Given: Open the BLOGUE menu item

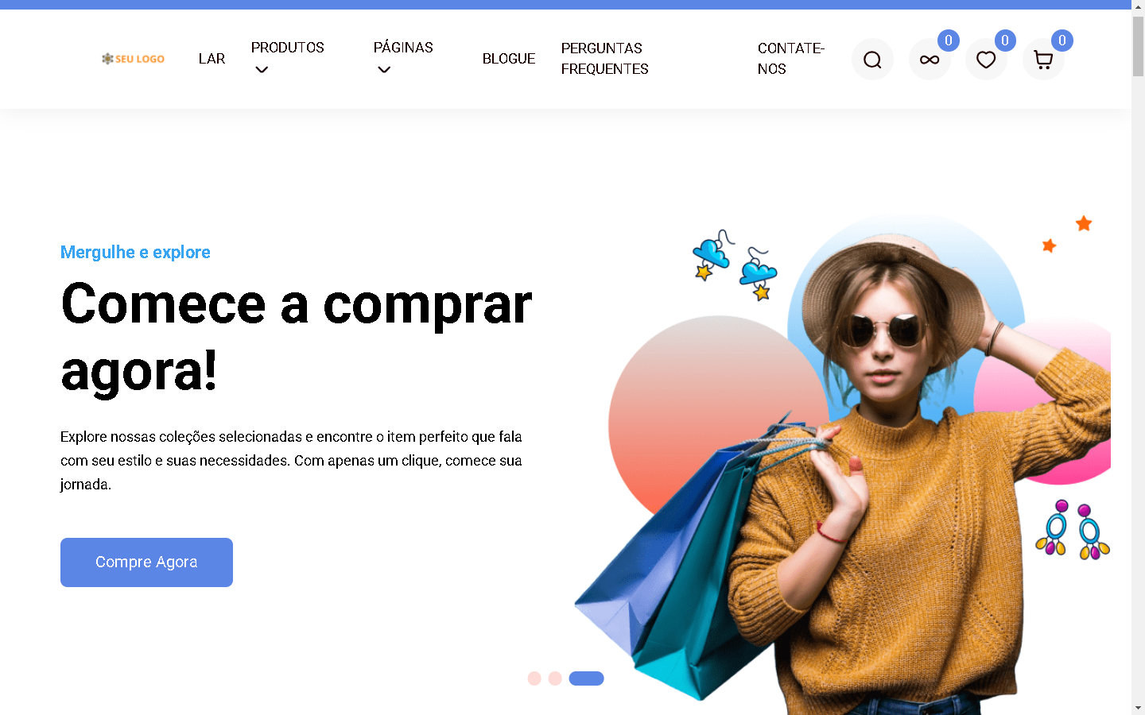Looking at the screenshot, I should pos(509,59).
